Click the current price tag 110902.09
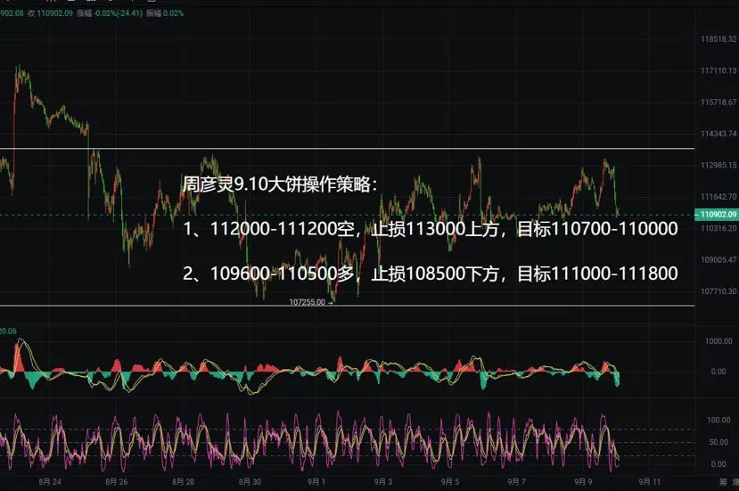 click(717, 215)
